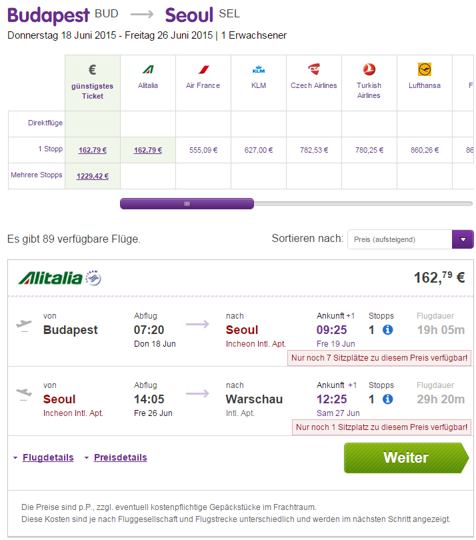Click the Lufthansa crane logo

pos(425,69)
